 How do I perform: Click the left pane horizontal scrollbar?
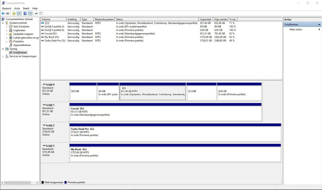coord(19,183)
